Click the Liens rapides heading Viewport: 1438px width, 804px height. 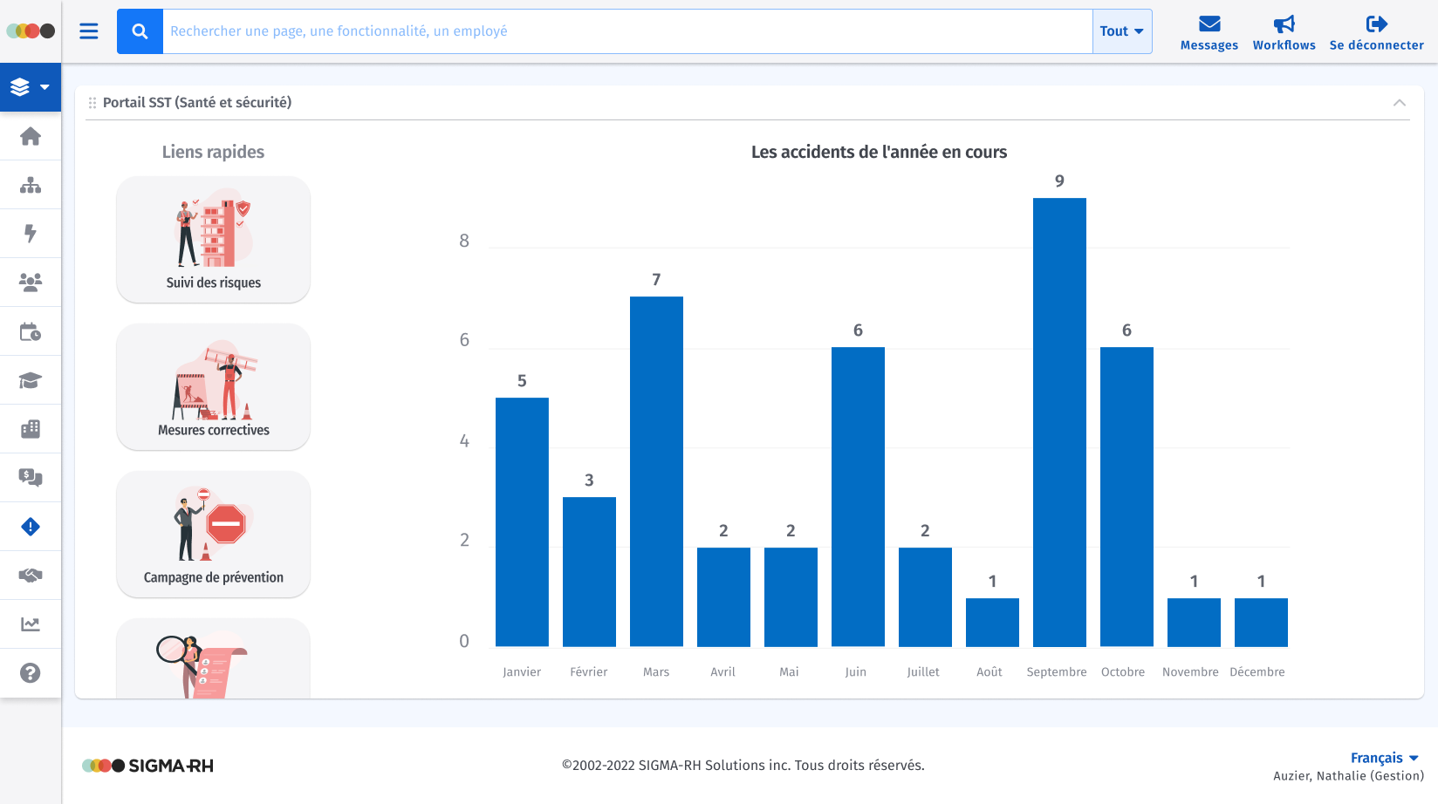213,152
